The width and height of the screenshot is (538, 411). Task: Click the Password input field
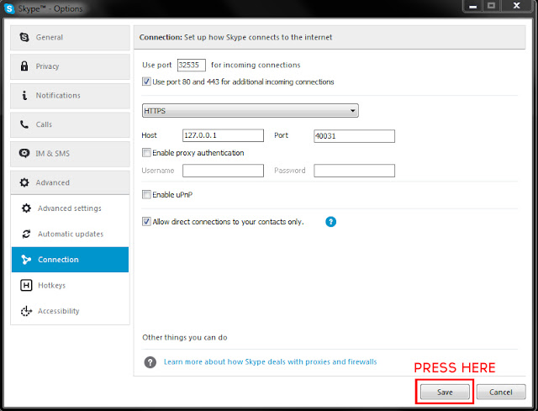[354, 171]
